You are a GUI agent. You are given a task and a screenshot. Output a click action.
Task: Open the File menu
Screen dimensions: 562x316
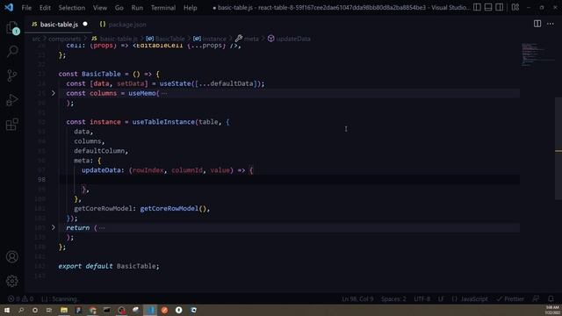pyautogui.click(x=26, y=8)
